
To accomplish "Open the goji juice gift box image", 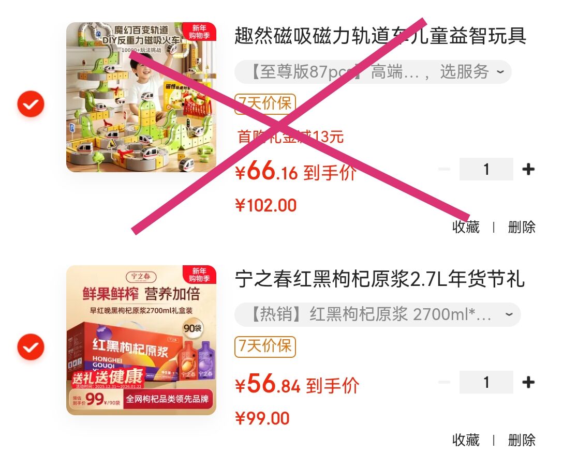I will [x=141, y=340].
